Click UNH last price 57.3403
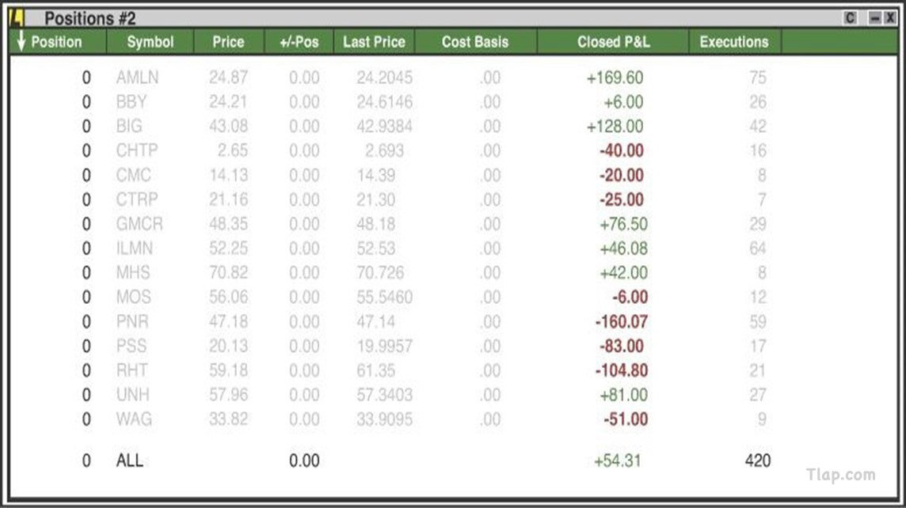The height and width of the screenshot is (508, 906). point(384,394)
